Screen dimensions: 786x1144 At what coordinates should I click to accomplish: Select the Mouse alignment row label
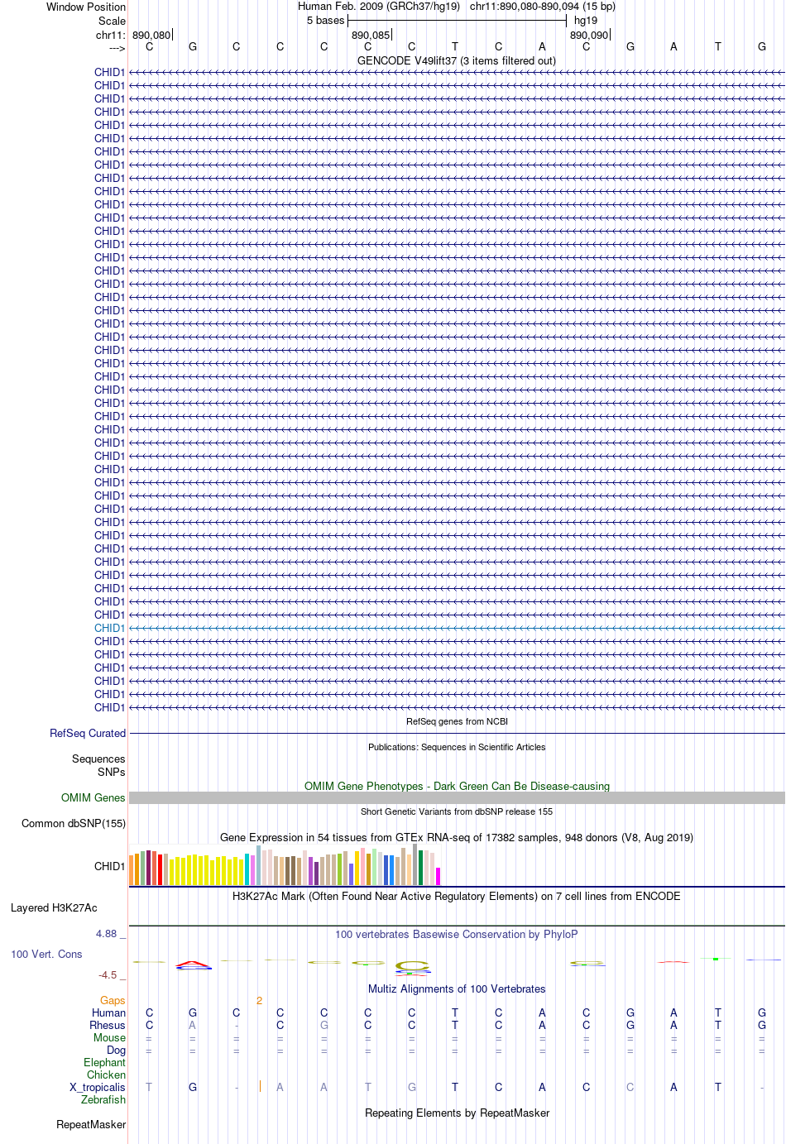pos(109,1037)
